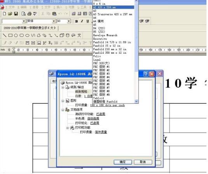Click 已启用 next to 高级打印功能
This screenshot has width=208, height=174.
point(101,114)
